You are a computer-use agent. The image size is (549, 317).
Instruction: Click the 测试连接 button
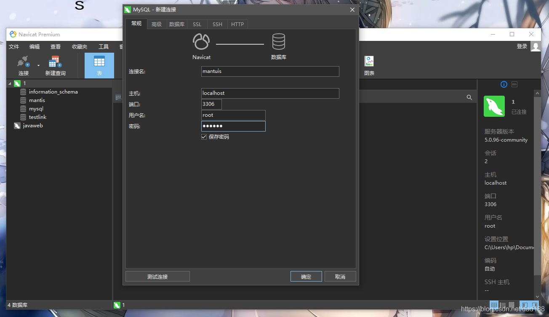[x=157, y=277]
